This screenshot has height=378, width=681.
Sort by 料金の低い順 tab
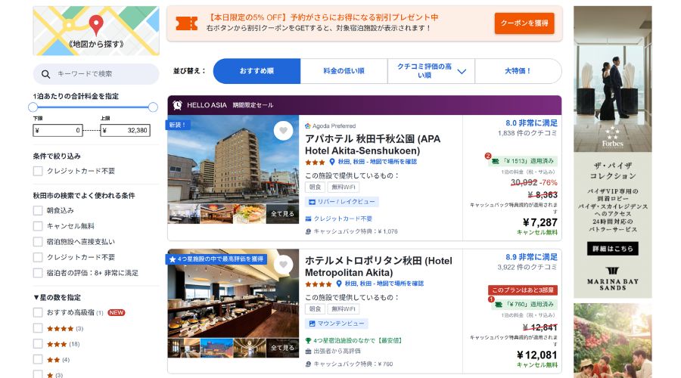pyautogui.click(x=344, y=71)
